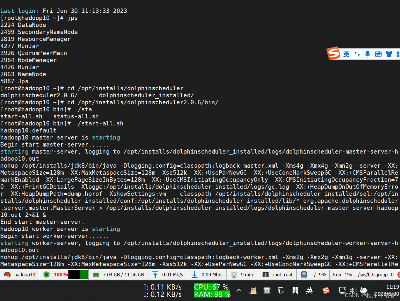Click the 'status-all.sh' completion suggestion

coord(76,116)
